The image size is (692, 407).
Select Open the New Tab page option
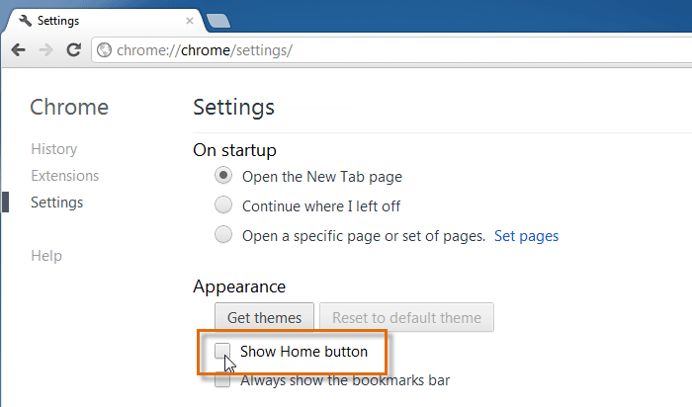click(223, 176)
